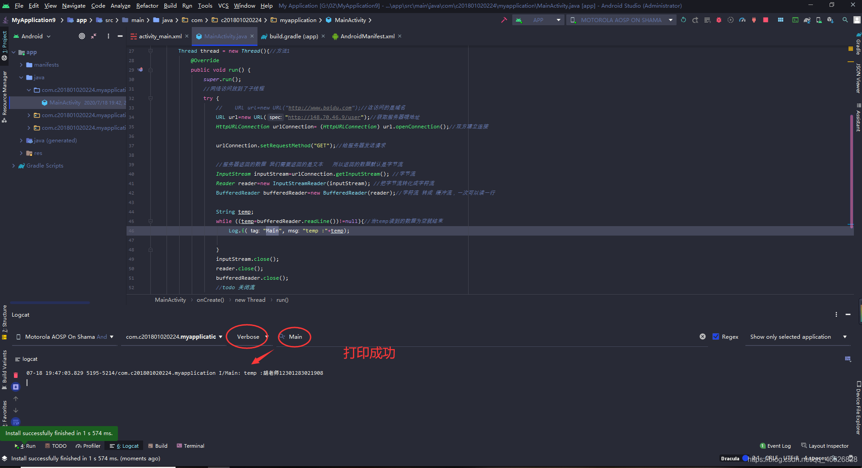
Task: Open the File menu
Action: pyautogui.click(x=19, y=5)
